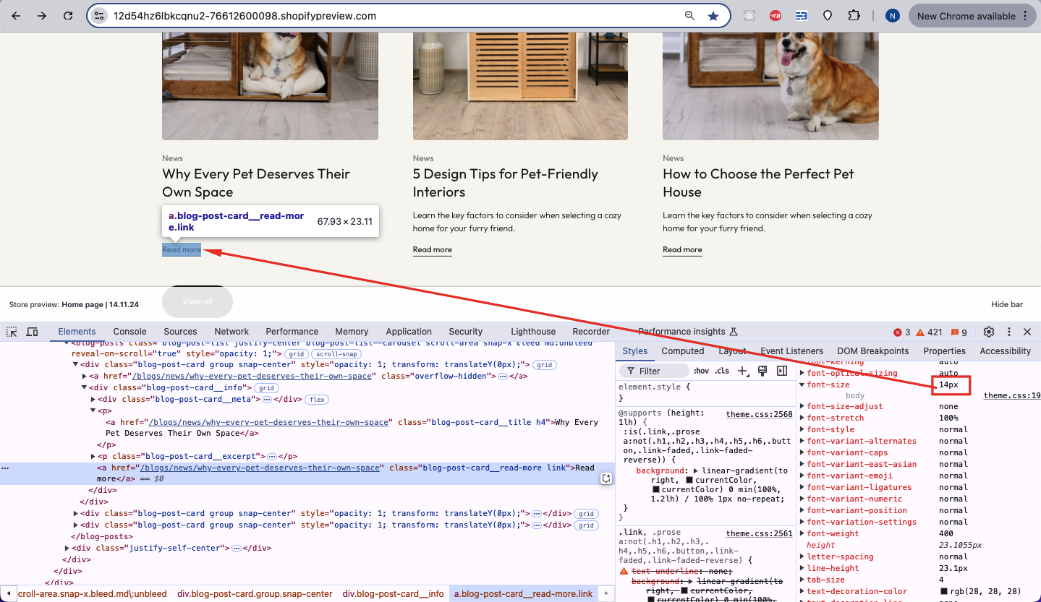Collapse the blog-post-card__info div node
Viewport: 1041px width, 602px height.
tap(84, 388)
